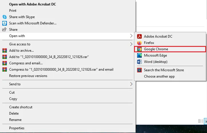Open file with Microsoft Edge
This screenshot has width=207, height=133.
coord(170,55)
